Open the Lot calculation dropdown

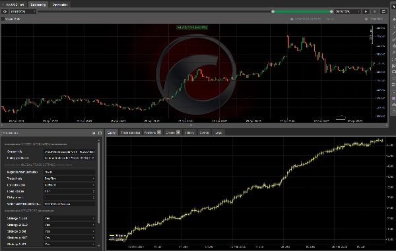(x=69, y=185)
